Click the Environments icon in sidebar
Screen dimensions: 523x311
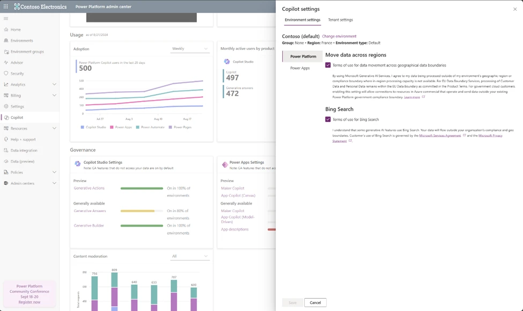coord(6,41)
